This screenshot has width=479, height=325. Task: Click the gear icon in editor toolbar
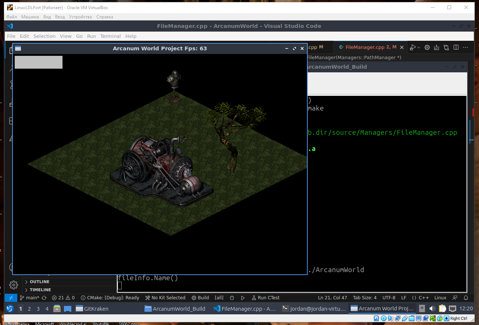[427, 47]
